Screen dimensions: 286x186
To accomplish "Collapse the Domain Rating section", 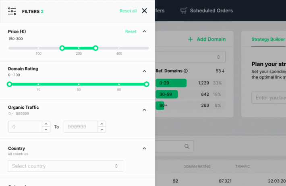I will 145,71.
